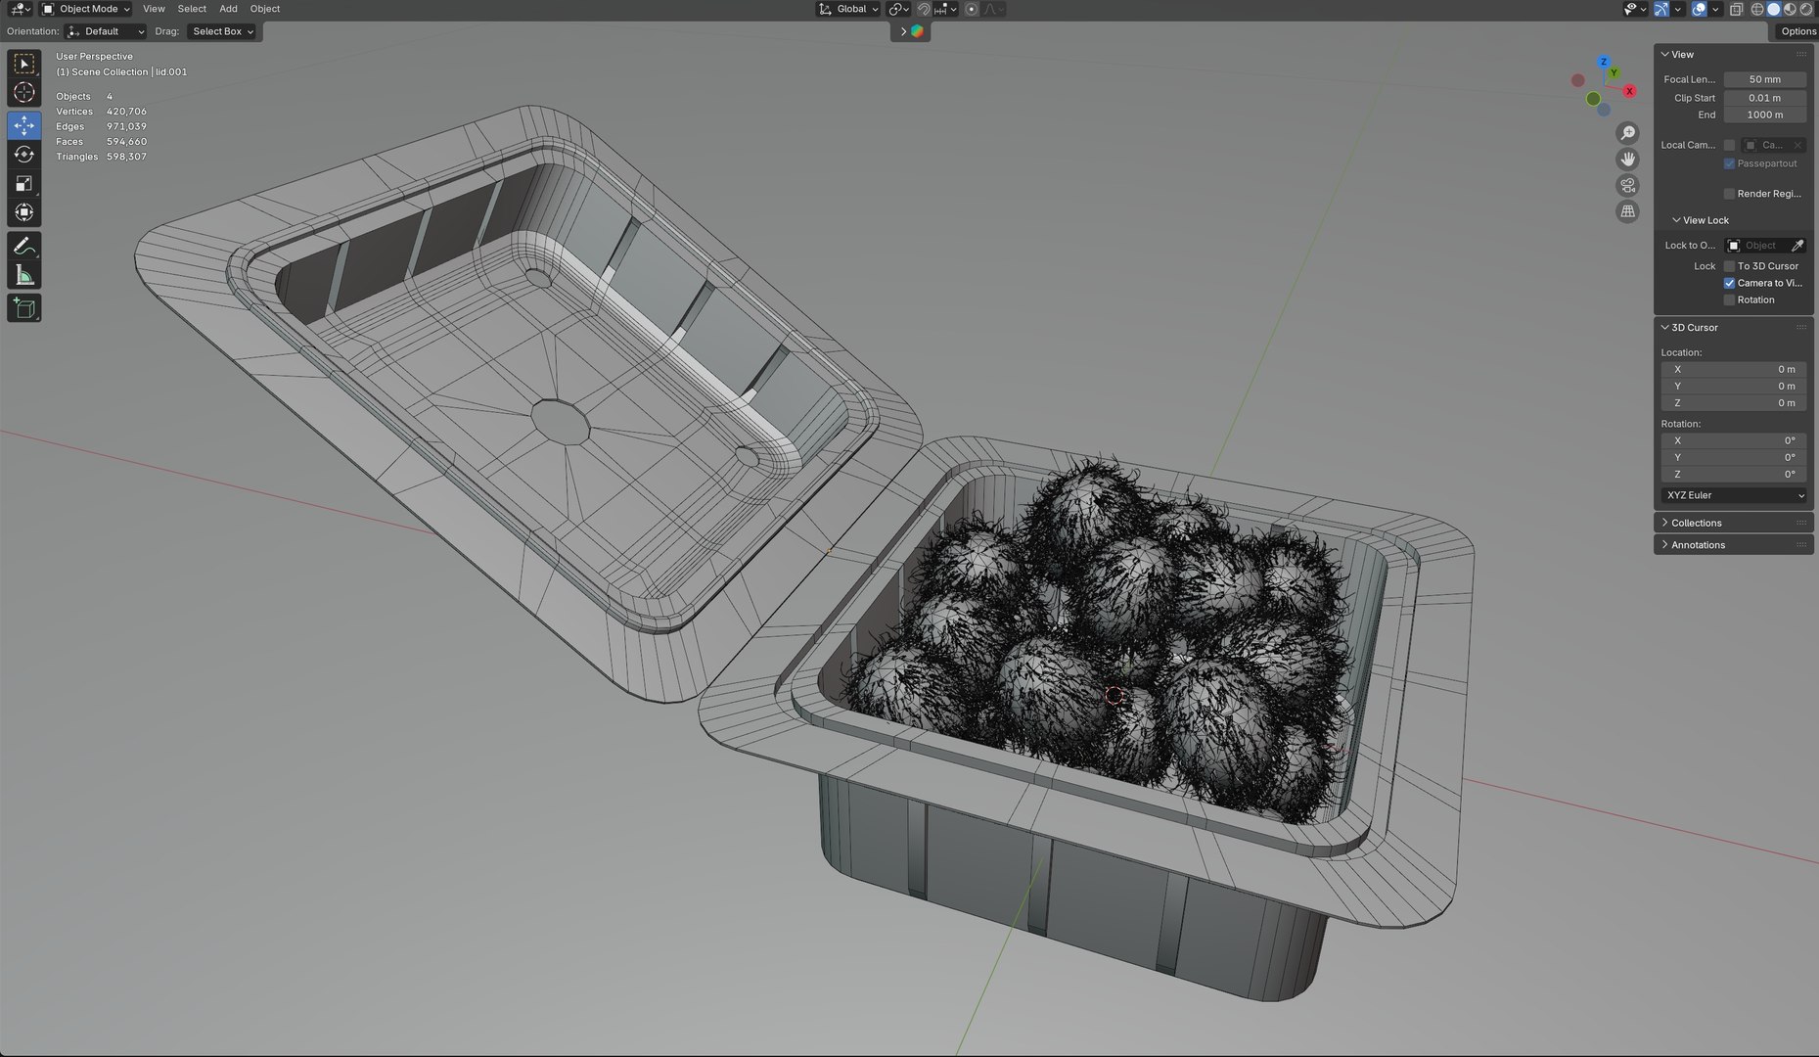Viewport: 1819px width, 1057px height.
Task: Select the Transform tool
Action: pos(24,212)
